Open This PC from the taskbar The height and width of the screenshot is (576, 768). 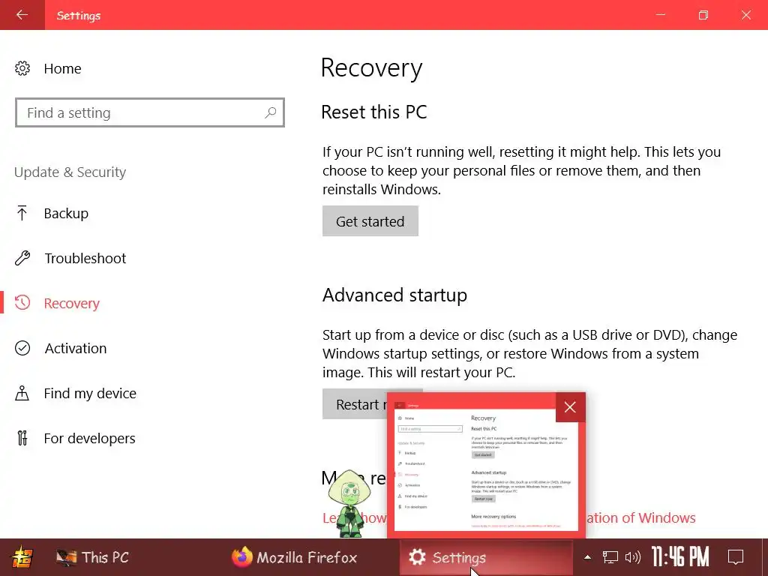coord(92,557)
